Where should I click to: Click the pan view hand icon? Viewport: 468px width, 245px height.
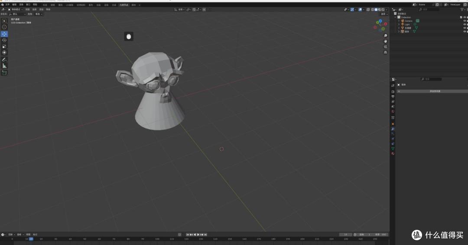coord(385,41)
